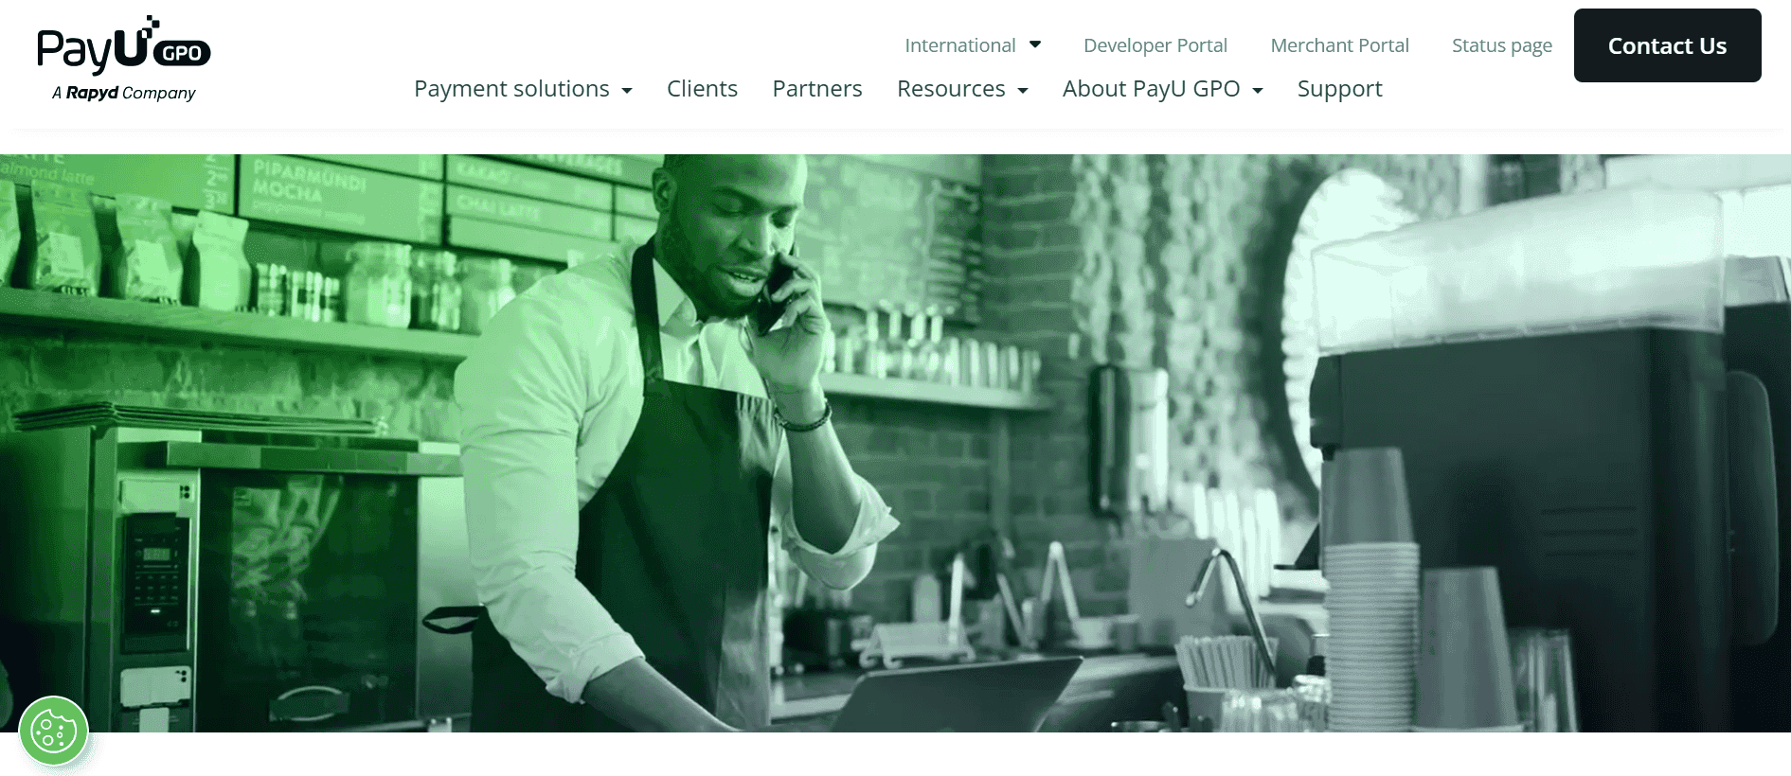Click the GPO badge in logo
The width and height of the screenshot is (1791, 776).
[182, 53]
